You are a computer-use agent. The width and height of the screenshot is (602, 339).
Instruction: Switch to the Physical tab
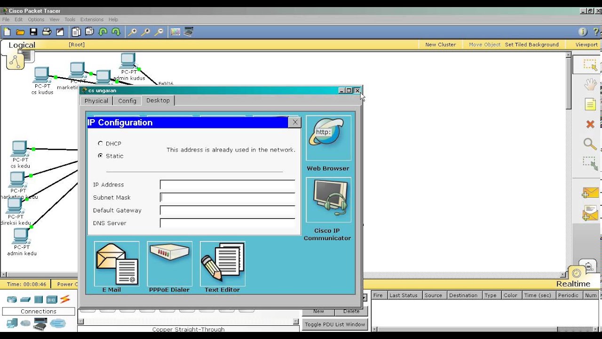(x=96, y=101)
